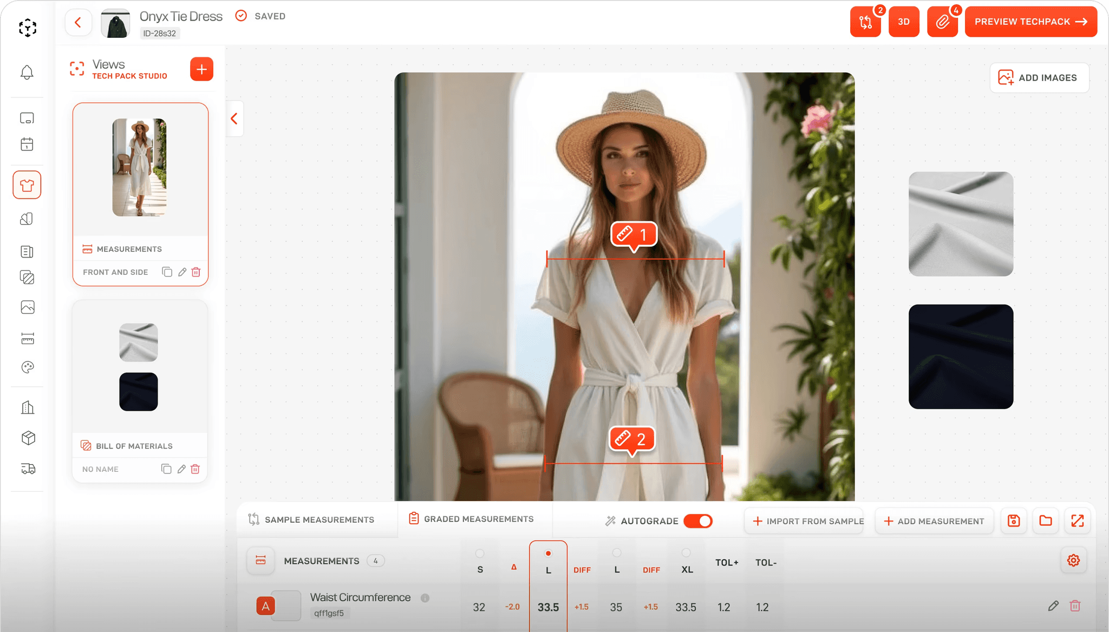The image size is (1109, 632).
Task: Collapse the Views panel chevron
Action: [x=234, y=119]
